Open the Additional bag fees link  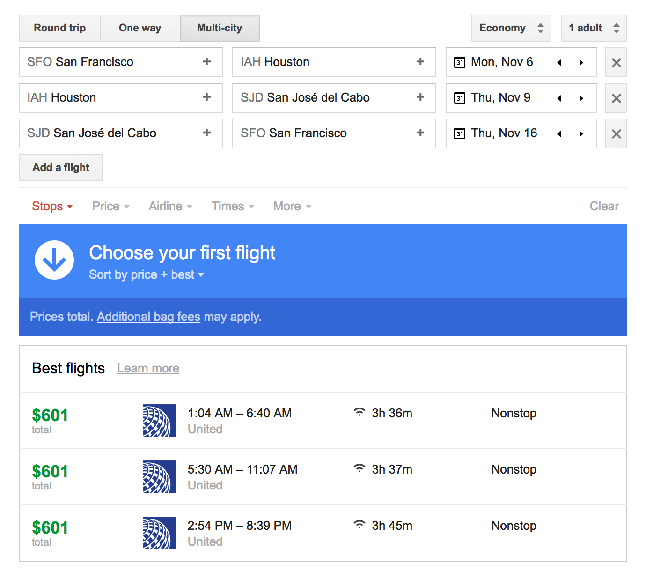[148, 317]
